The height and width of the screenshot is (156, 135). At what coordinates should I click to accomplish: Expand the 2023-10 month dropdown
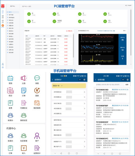pyautogui.click(x=69, y=86)
